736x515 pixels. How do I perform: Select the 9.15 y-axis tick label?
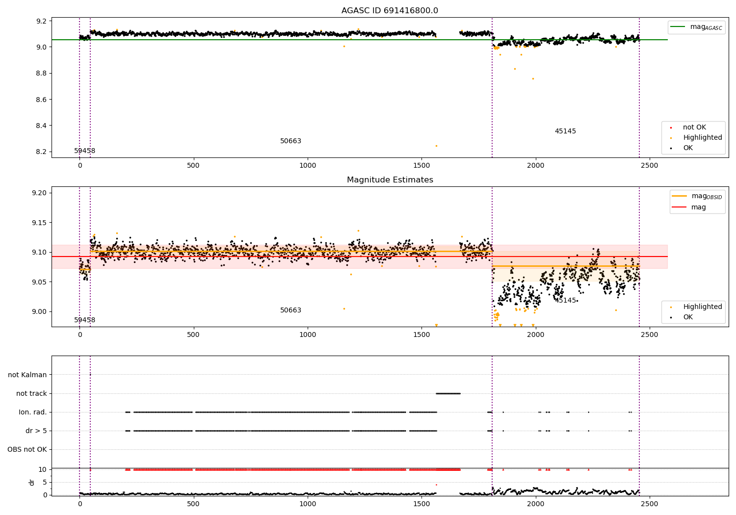39,223
